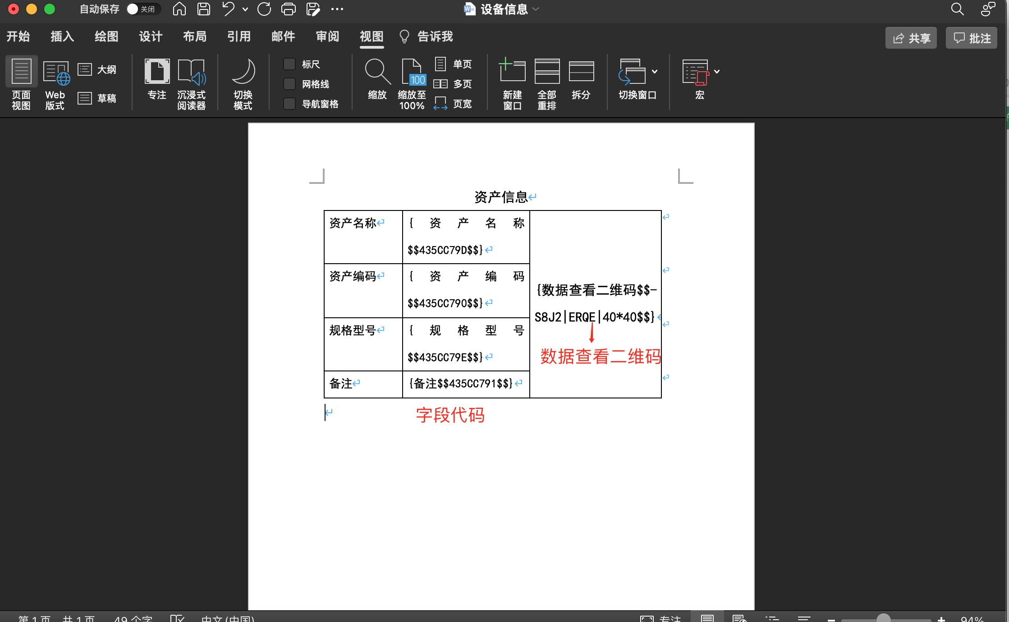The width and height of the screenshot is (1009, 622).
Task: Switch to Page Layout view (页面视图)
Action: 21,84
